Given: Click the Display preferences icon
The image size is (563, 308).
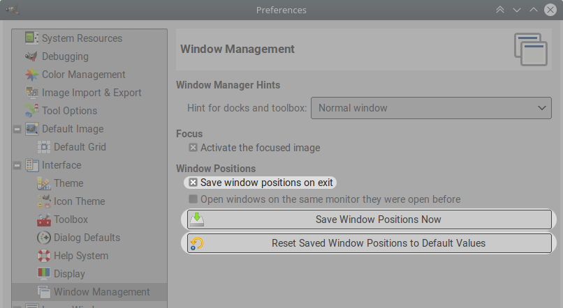Looking at the screenshot, I should tap(44, 274).
